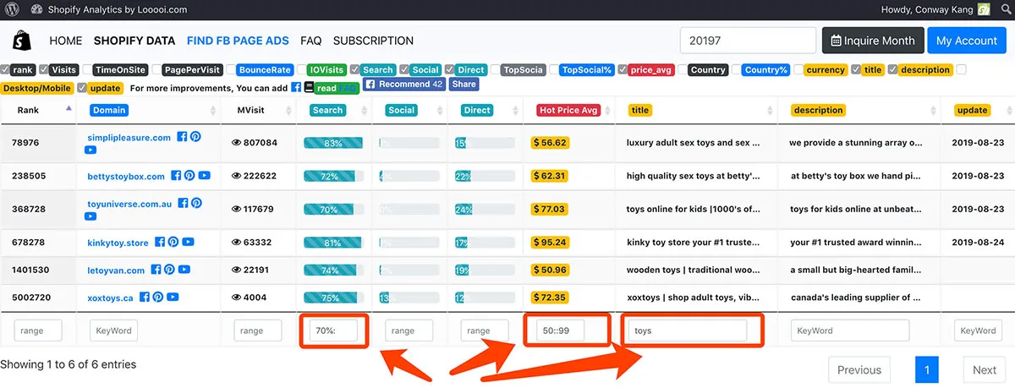
Task: Uncheck the rank column checkbox
Action: coord(5,70)
